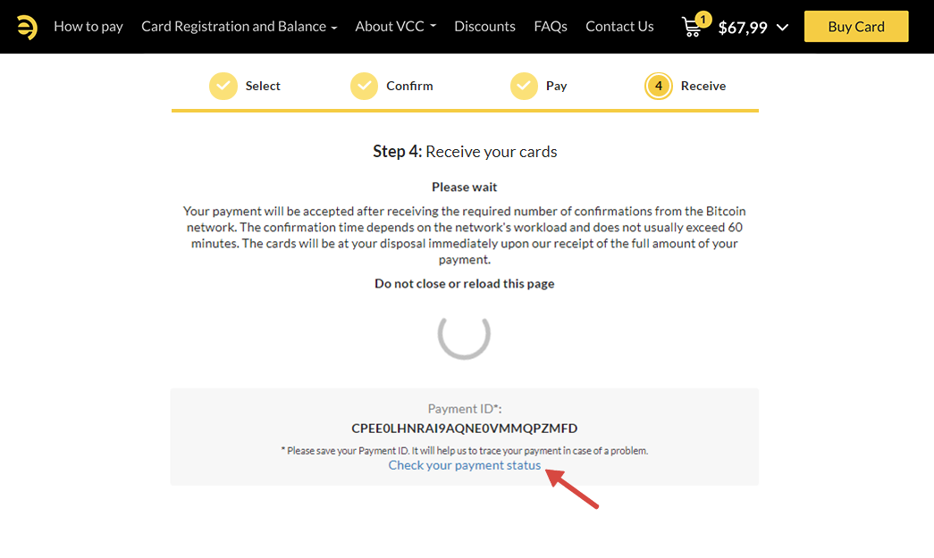Click the yellow site logo icon
This screenshot has width=934, height=558.
(27, 27)
